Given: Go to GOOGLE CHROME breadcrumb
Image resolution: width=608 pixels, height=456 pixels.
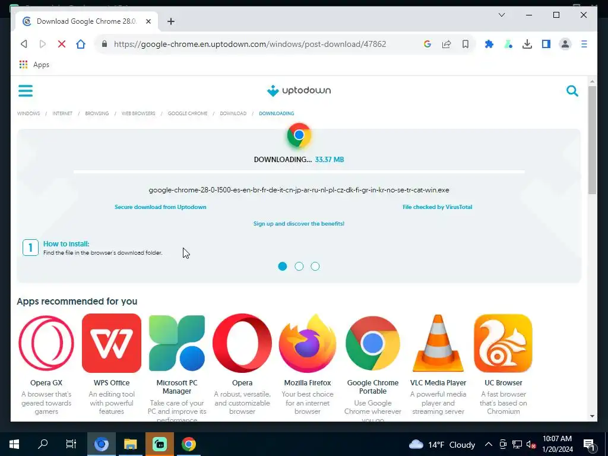Looking at the screenshot, I should click(188, 113).
